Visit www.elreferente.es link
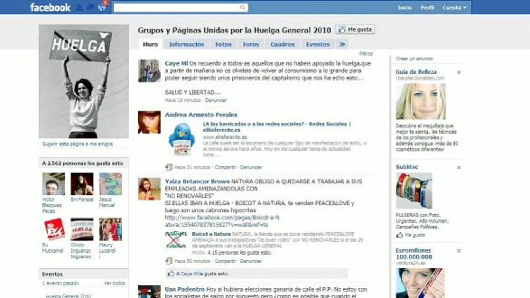This screenshot has height=298, width=530. pyautogui.click(x=225, y=137)
